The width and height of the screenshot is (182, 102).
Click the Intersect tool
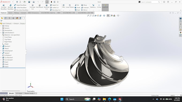(85, 7)
